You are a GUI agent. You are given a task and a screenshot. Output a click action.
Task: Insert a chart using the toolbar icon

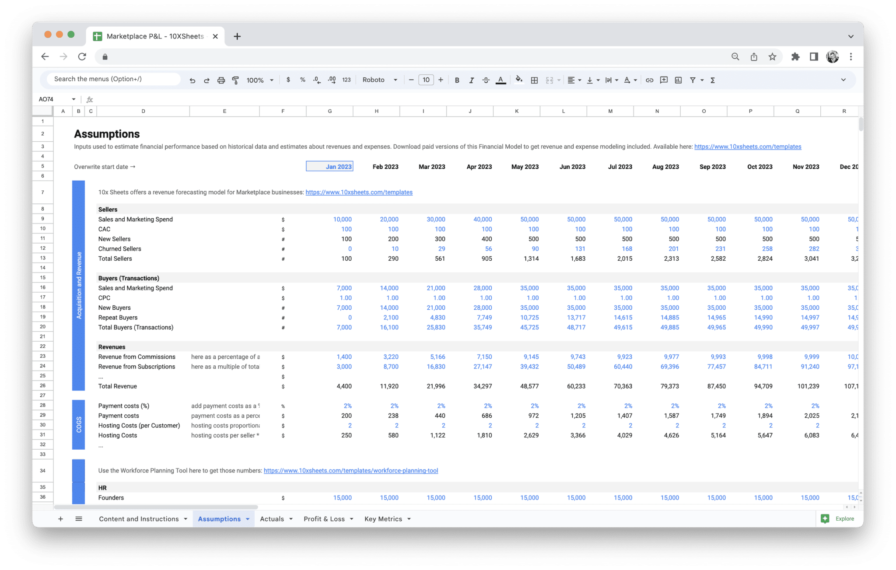coord(679,80)
